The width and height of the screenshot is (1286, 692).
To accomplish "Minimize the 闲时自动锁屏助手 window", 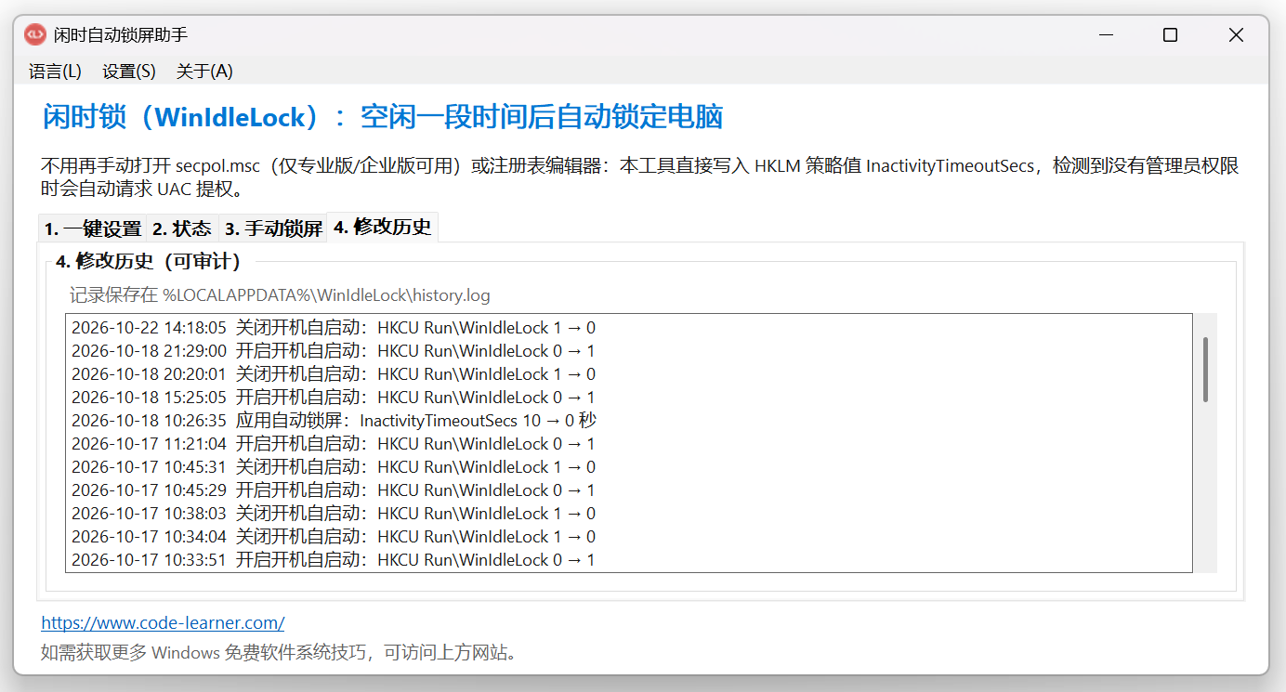I will click(1106, 35).
